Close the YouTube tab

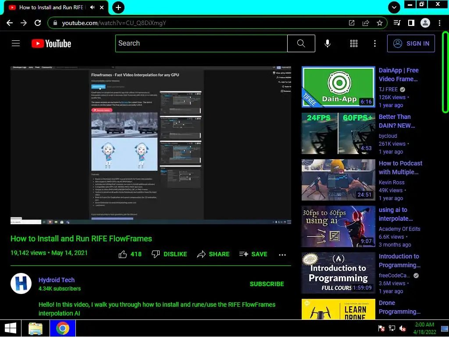click(102, 7)
